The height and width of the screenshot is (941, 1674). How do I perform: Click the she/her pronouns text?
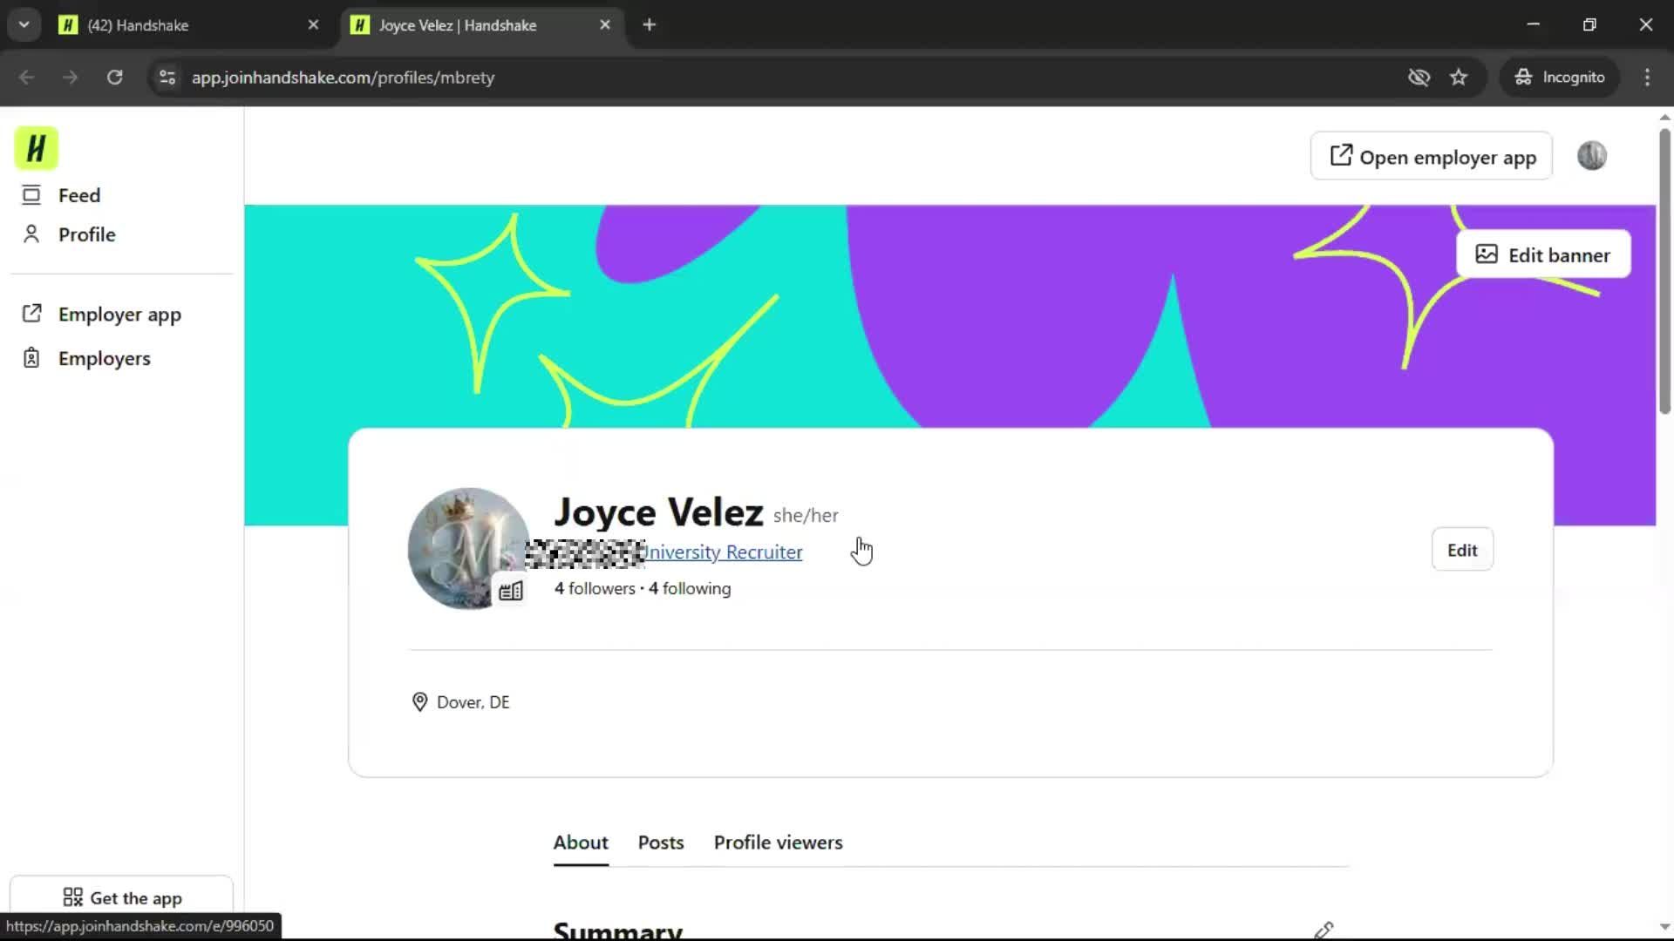click(806, 516)
